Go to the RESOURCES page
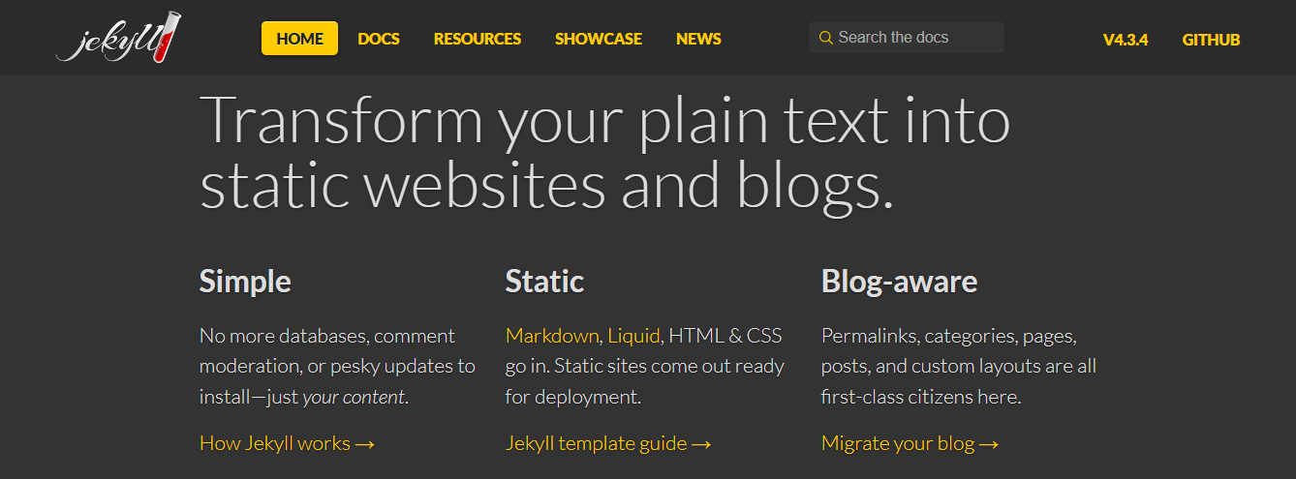Image resolution: width=1296 pixels, height=479 pixels. pyautogui.click(x=477, y=39)
